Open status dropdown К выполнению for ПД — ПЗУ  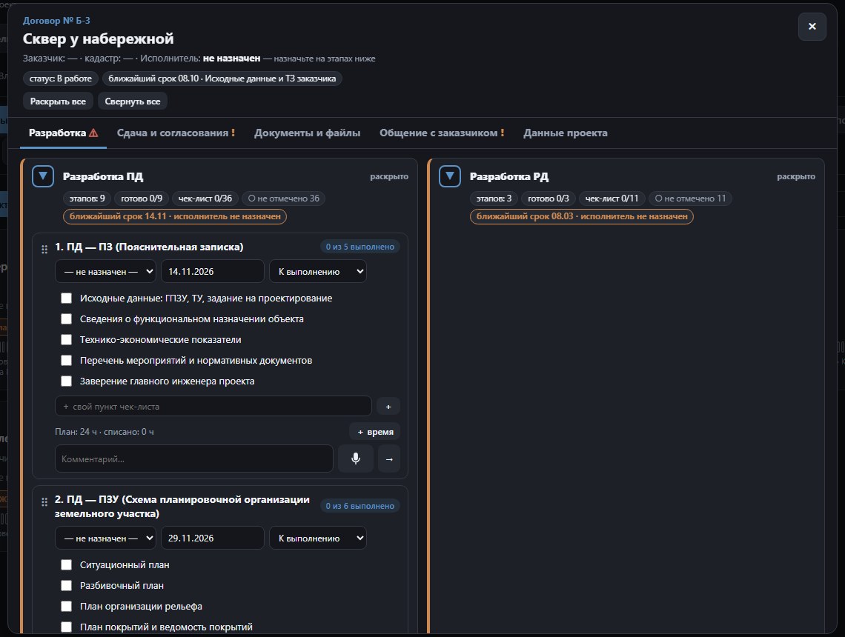point(318,538)
